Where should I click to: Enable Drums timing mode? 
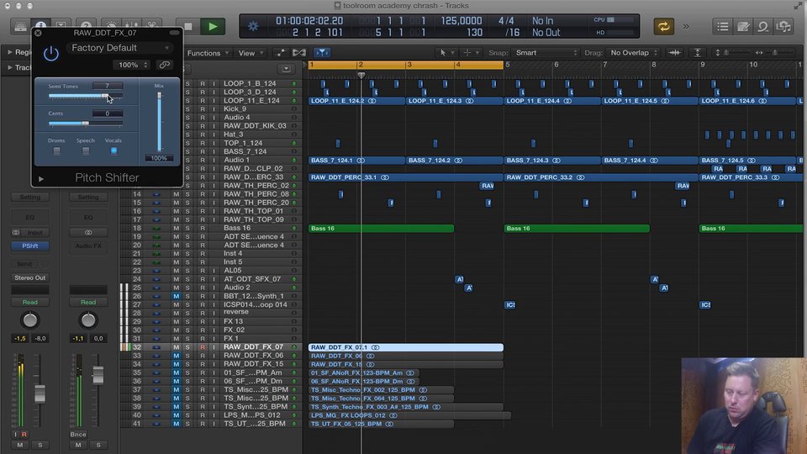56,150
